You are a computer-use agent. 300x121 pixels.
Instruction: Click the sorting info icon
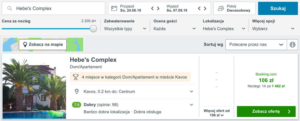[292, 45]
